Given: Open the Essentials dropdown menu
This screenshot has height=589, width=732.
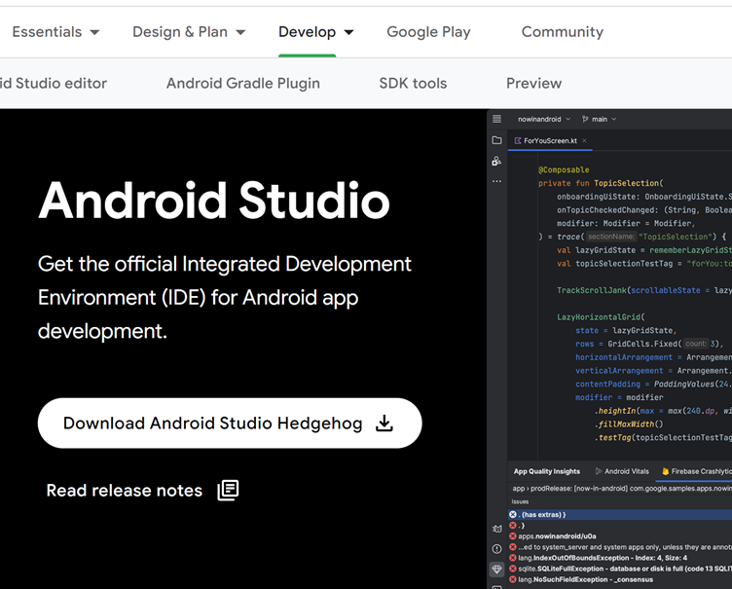Looking at the screenshot, I should coord(55,32).
